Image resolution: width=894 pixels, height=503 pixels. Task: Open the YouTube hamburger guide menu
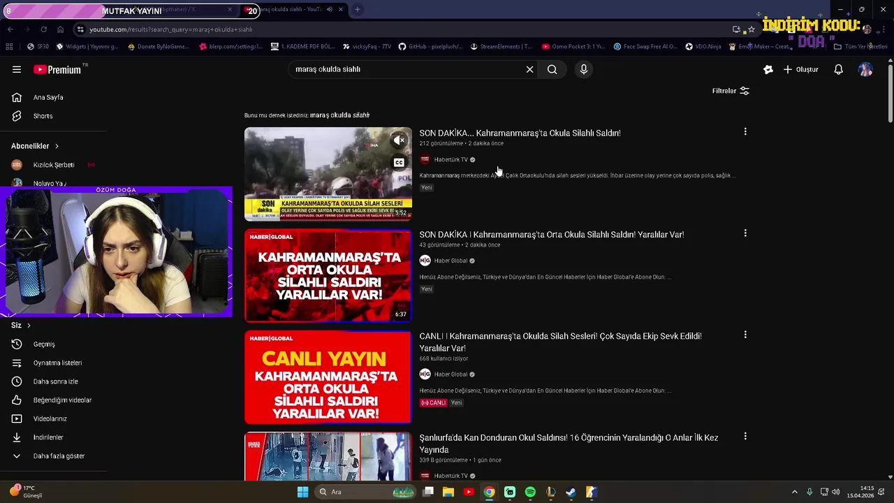coord(17,69)
